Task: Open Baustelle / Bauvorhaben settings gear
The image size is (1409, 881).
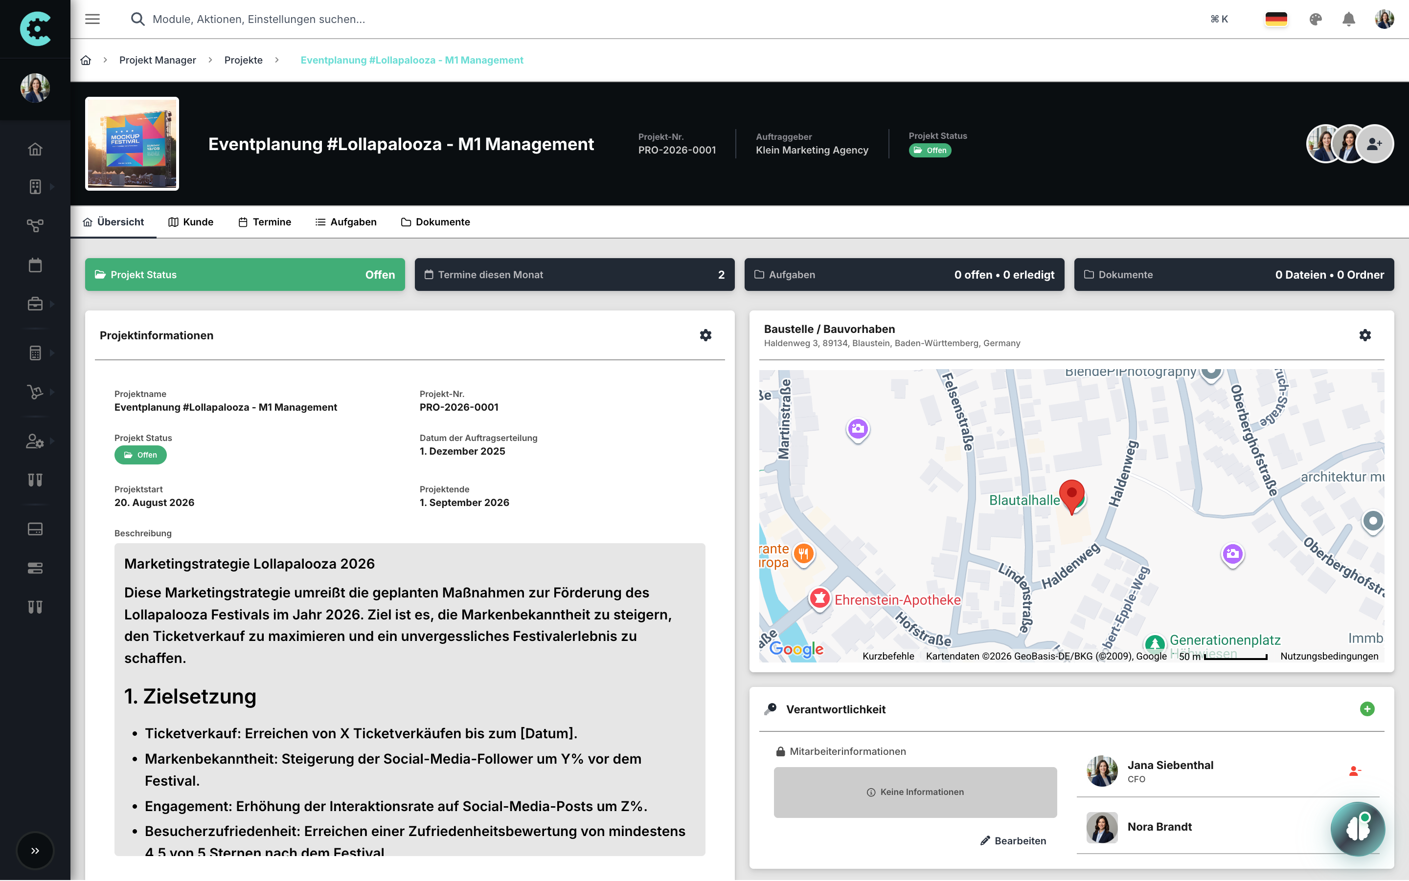Action: [x=1364, y=335]
